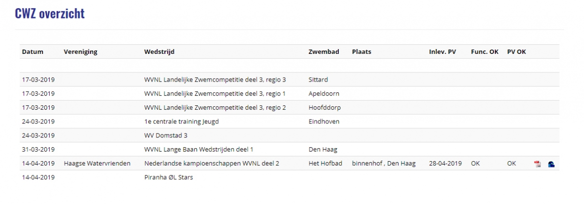Select the Piranha ØL Stars entry

(168, 177)
